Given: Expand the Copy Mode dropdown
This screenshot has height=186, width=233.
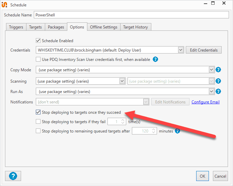Looking at the screenshot, I should [212, 70].
